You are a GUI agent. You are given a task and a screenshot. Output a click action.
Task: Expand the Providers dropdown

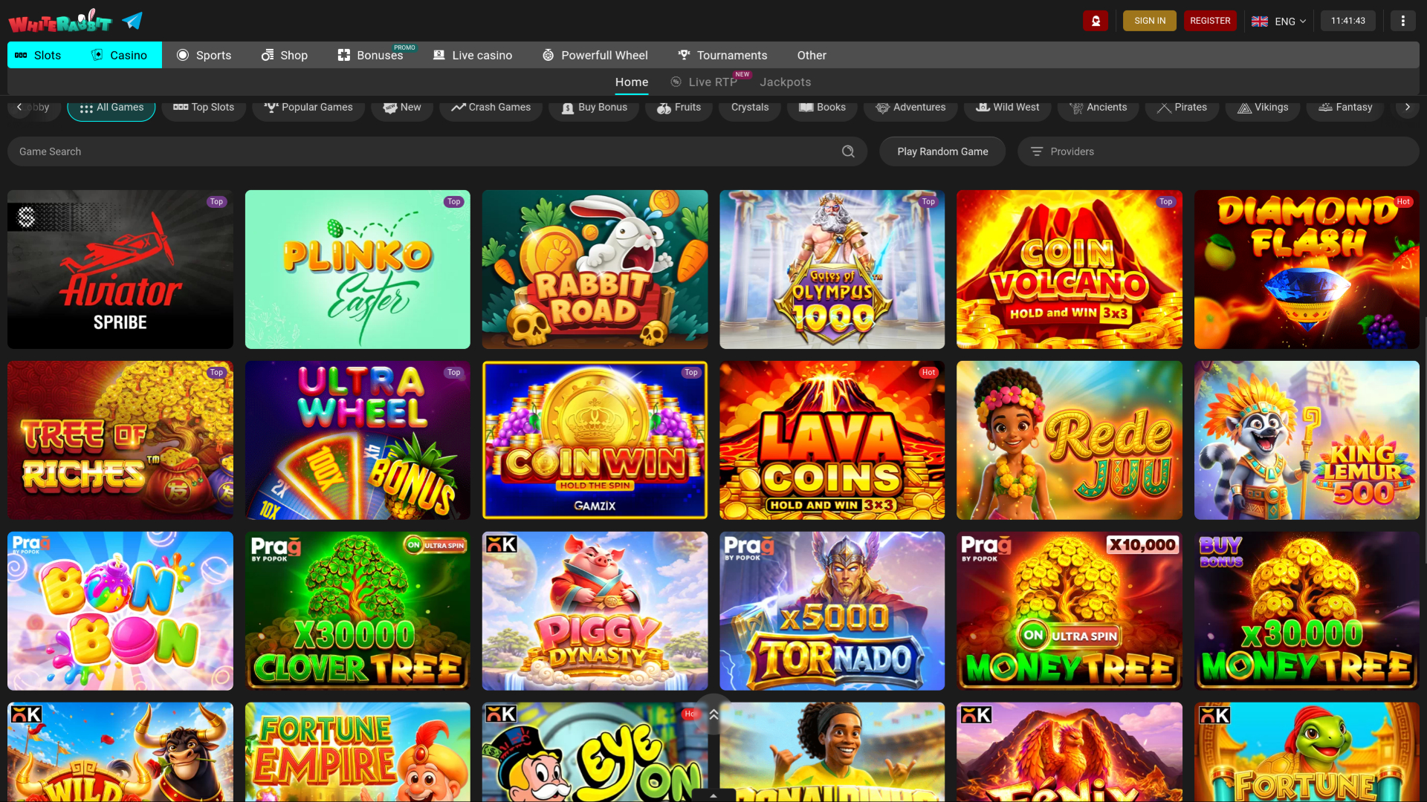(1218, 151)
